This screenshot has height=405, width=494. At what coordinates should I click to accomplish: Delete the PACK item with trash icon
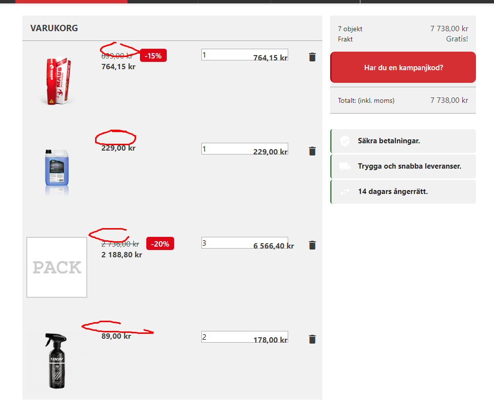pyautogui.click(x=312, y=245)
